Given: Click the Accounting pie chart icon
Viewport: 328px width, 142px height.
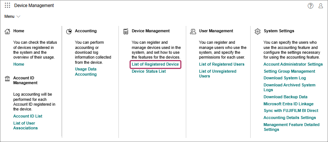Looking at the screenshot, I should (69, 32).
